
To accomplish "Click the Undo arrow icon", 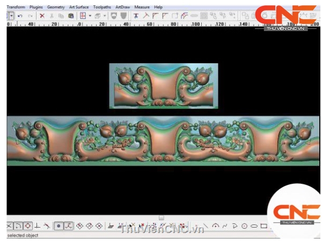I will tap(20, 16).
